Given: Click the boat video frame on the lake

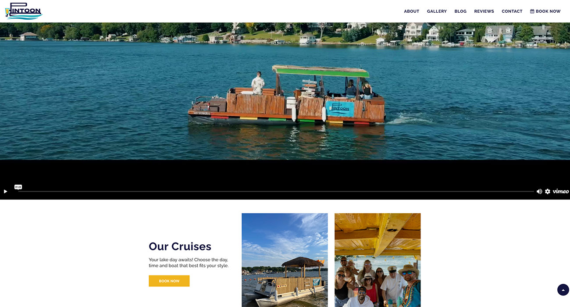Looking at the screenshot, I should pos(285,91).
